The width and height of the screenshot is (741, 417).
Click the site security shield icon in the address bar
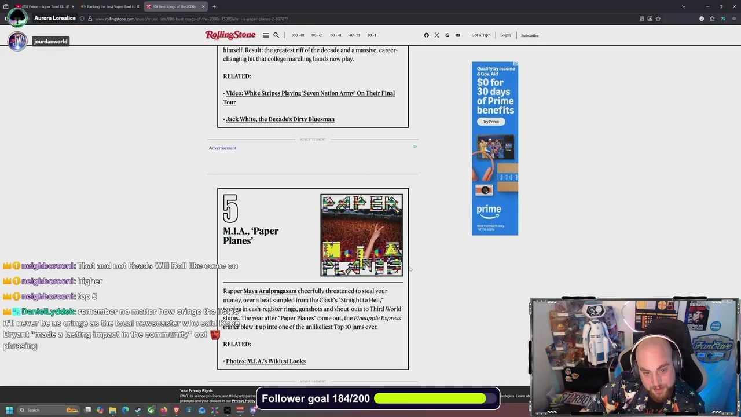click(x=82, y=19)
